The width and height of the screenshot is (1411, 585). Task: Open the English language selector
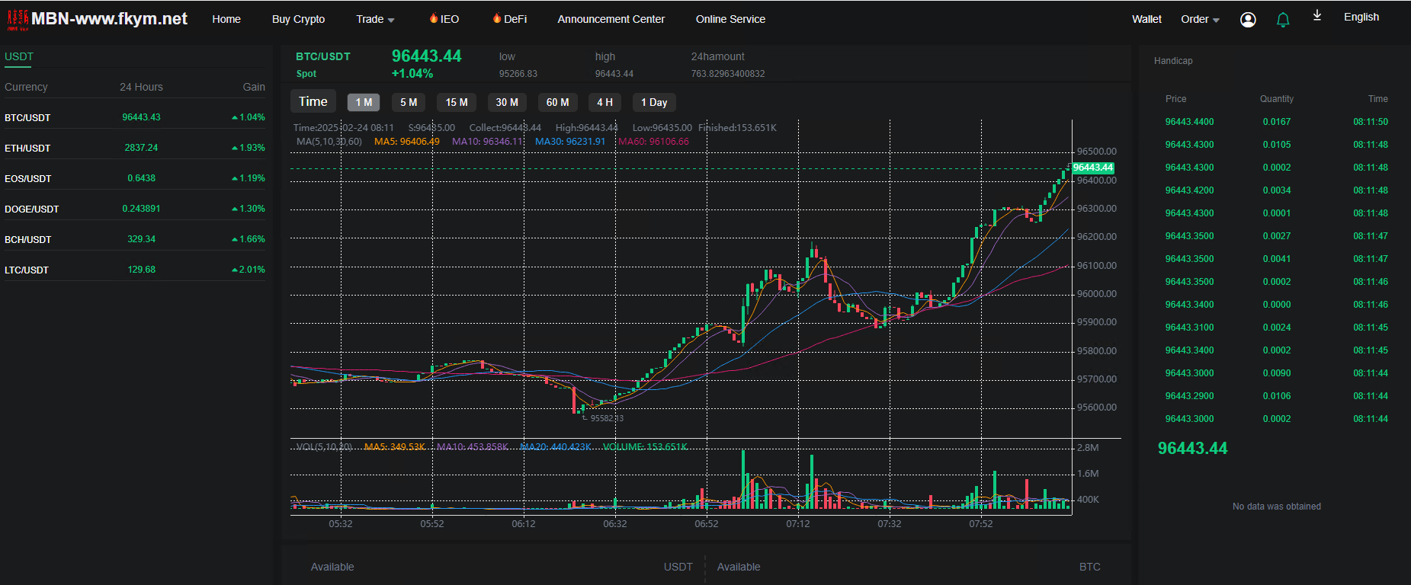[1361, 17]
